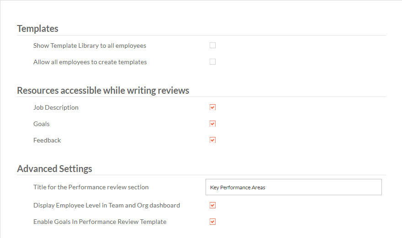Click the 'Show Template Library to all employees' label
The height and width of the screenshot is (238, 402).
point(90,46)
